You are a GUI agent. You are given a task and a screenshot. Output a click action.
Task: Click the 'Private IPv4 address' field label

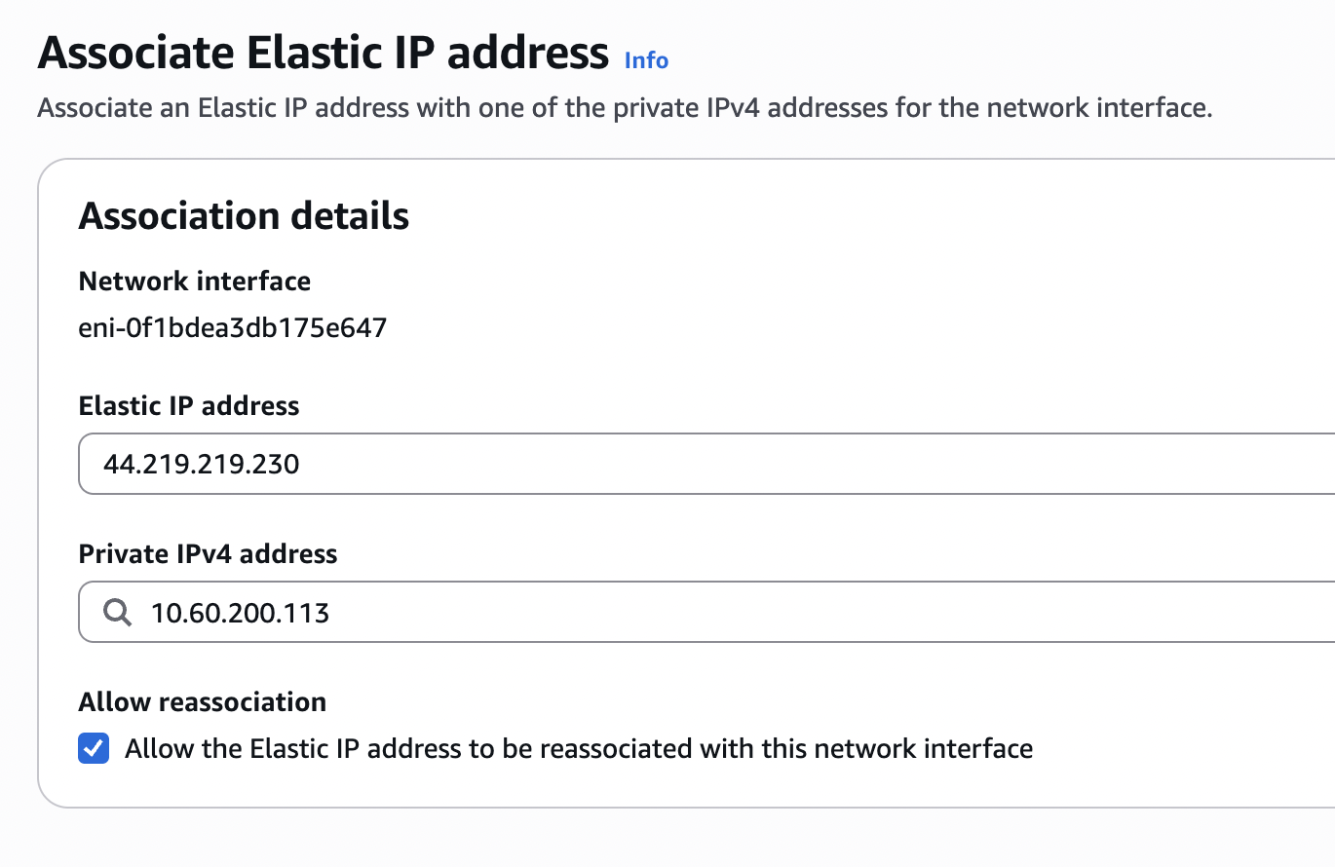pyautogui.click(x=208, y=553)
